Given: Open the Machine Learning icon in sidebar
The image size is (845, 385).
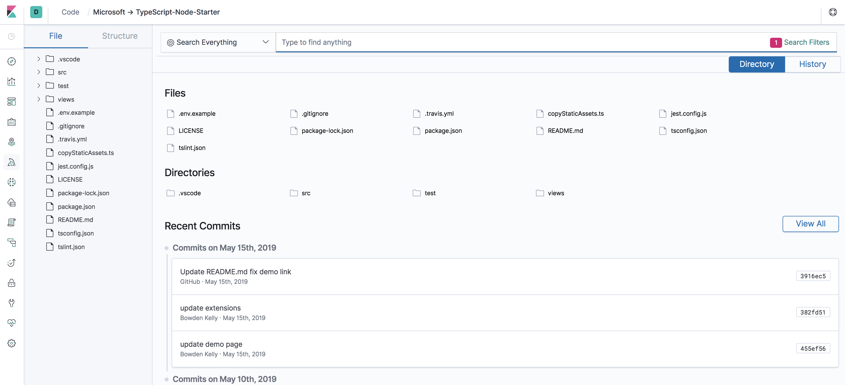Looking at the screenshot, I should point(12,182).
